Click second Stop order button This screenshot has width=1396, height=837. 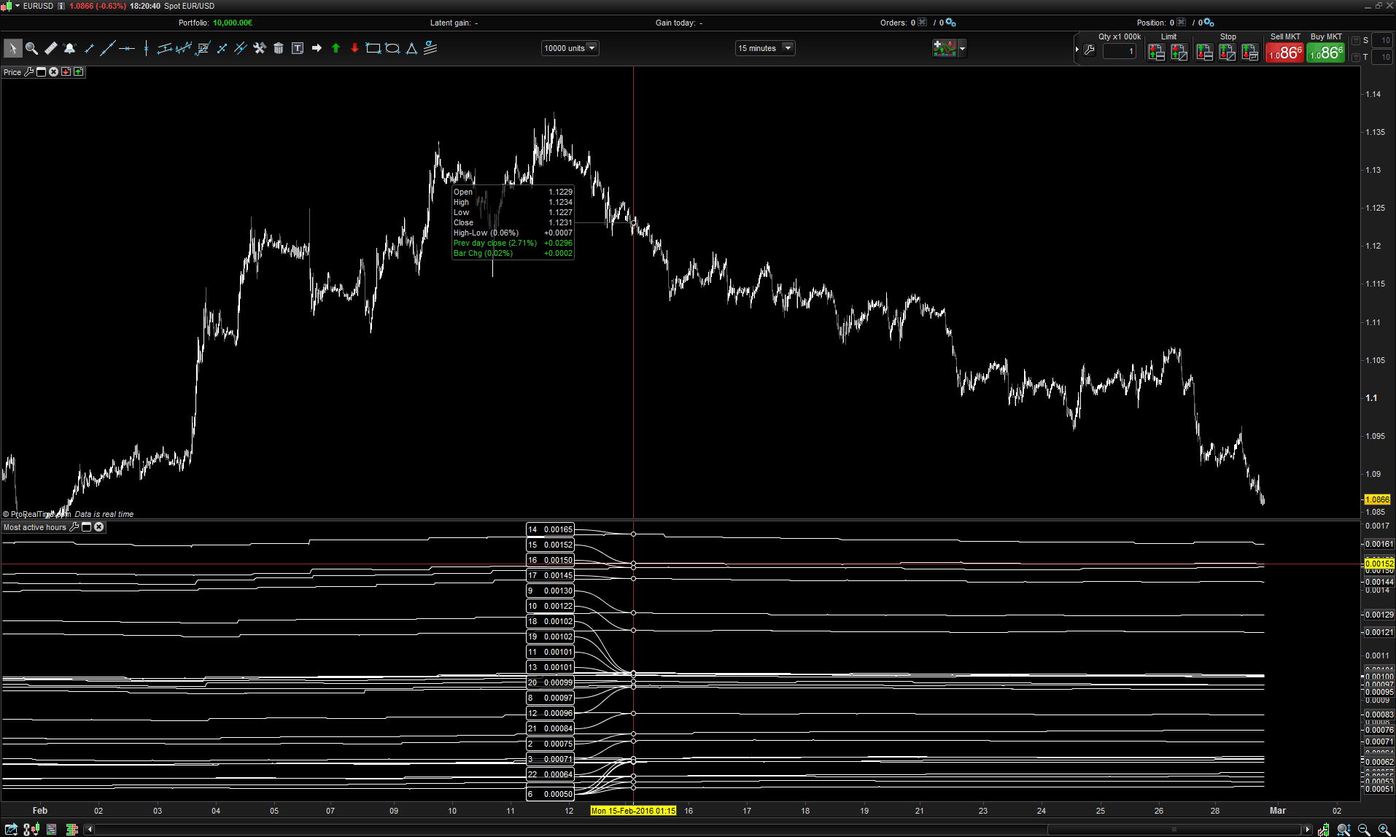tap(1227, 52)
